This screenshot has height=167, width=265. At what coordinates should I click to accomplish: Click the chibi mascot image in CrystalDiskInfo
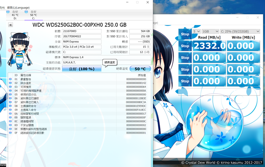pos(20,51)
